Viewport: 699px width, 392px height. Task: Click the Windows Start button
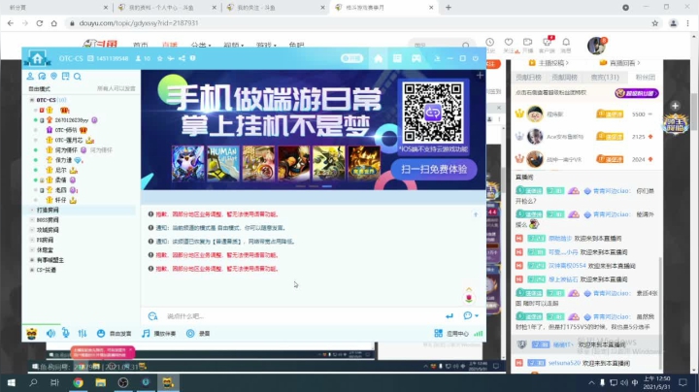[11, 382]
